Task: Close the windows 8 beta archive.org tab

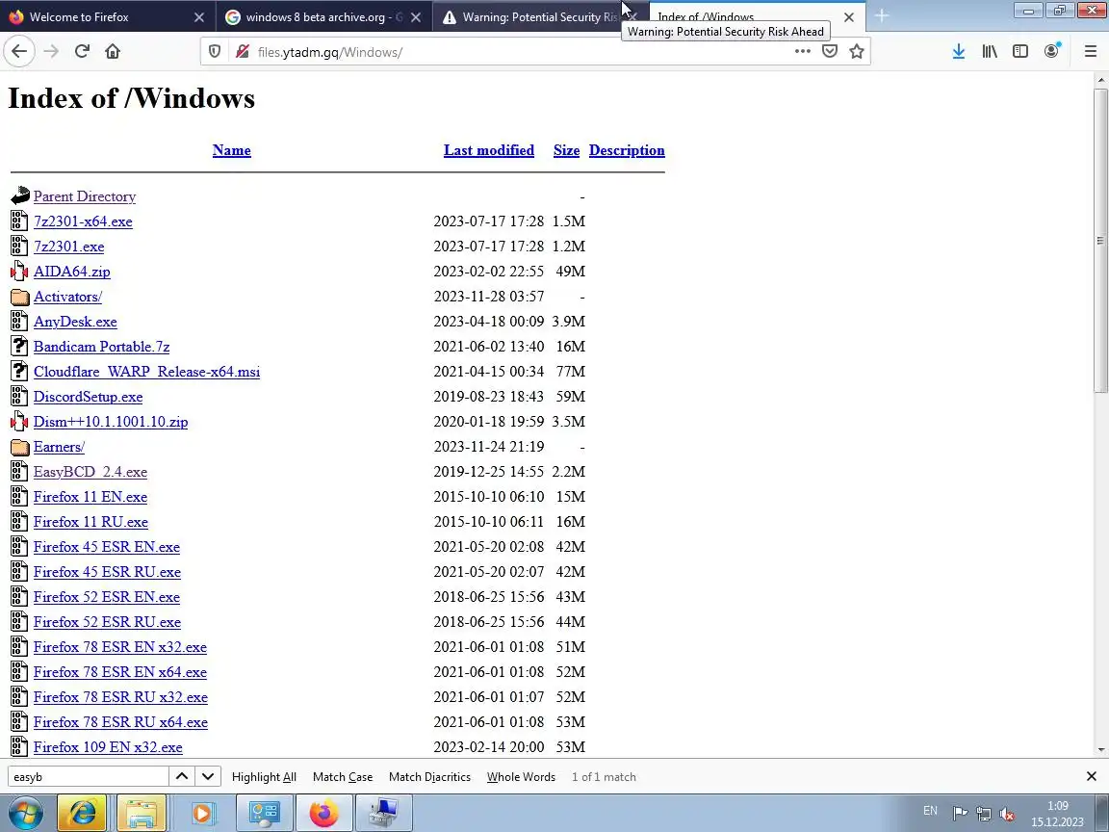Action: click(x=416, y=17)
